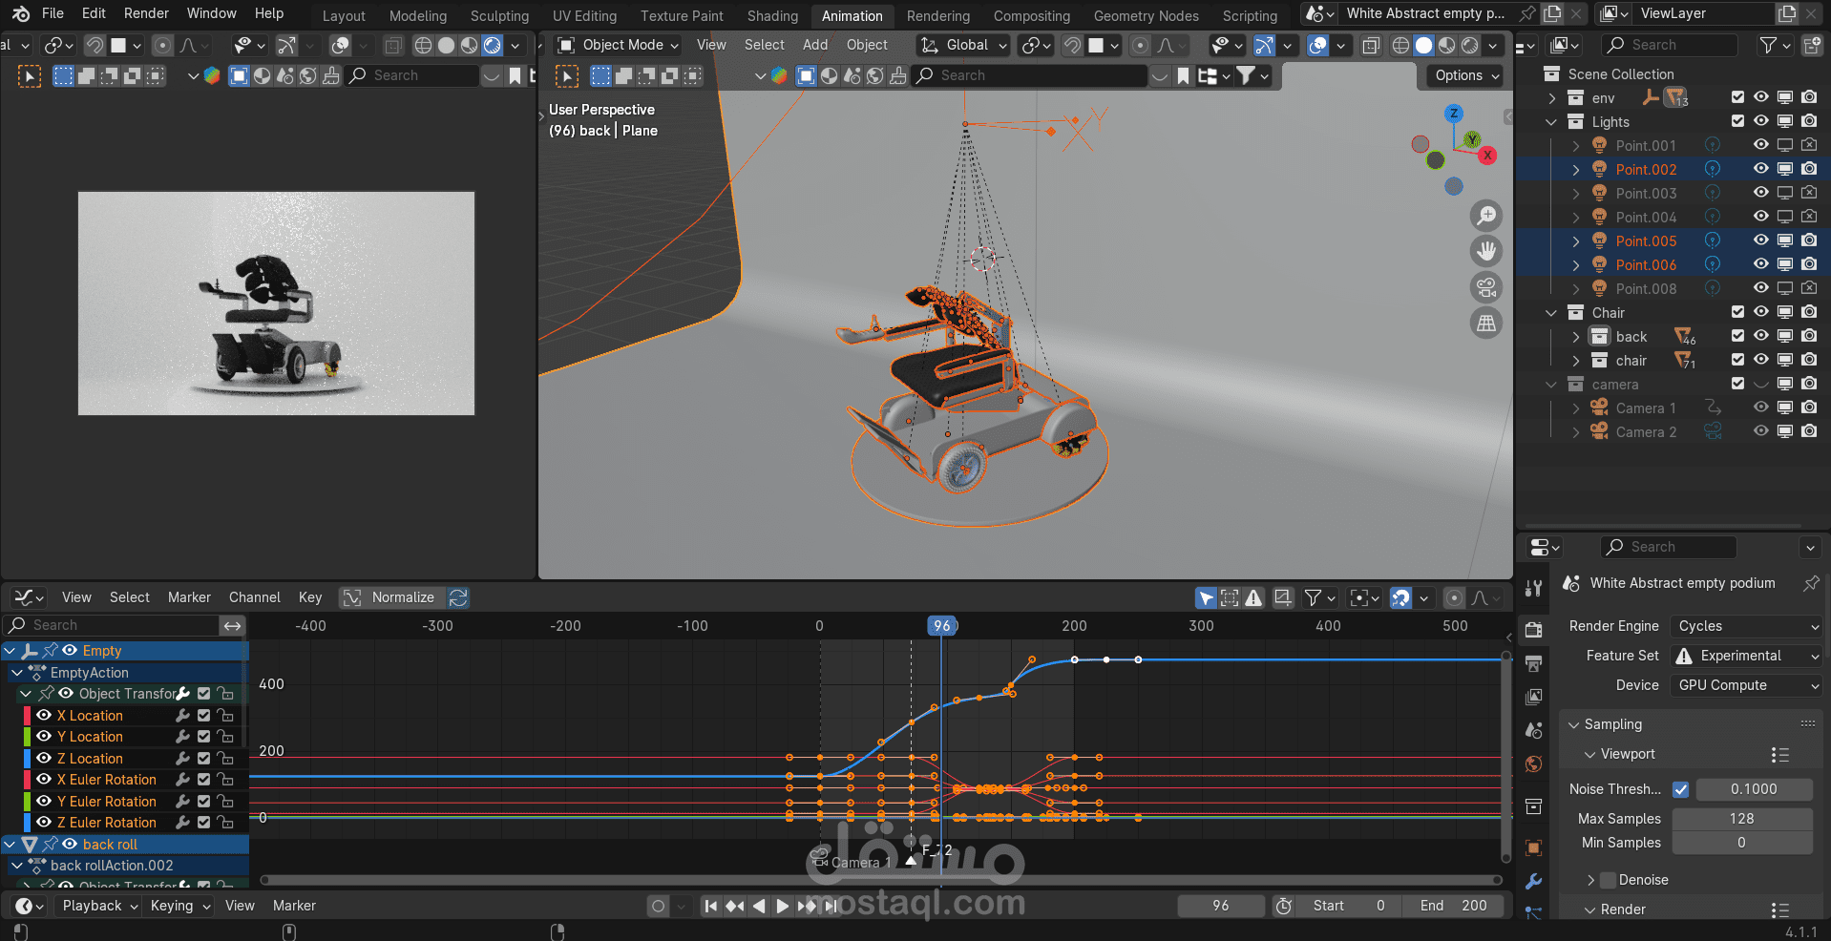Pin the White Abstract empty podium scene
Screen dimensions: 1831x941
(x=1811, y=583)
